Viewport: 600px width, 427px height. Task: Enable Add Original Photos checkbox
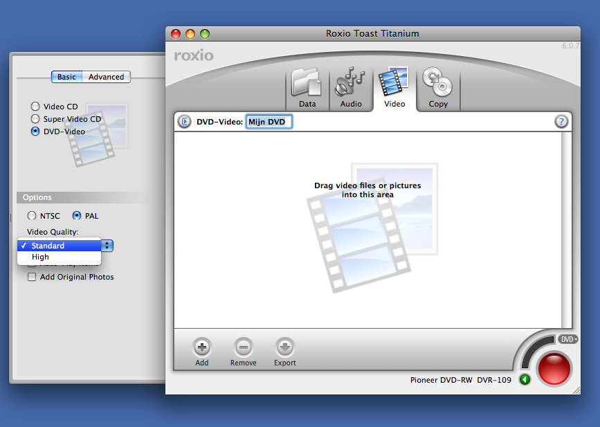click(x=32, y=277)
